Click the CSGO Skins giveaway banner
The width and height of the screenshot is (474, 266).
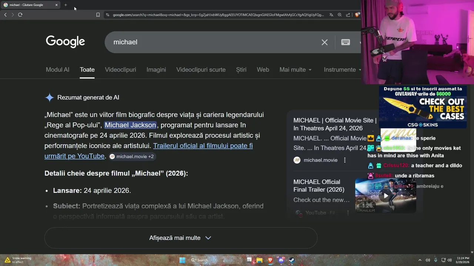423,107
